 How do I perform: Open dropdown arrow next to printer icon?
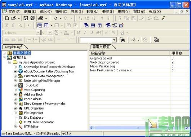tap(46, 18)
